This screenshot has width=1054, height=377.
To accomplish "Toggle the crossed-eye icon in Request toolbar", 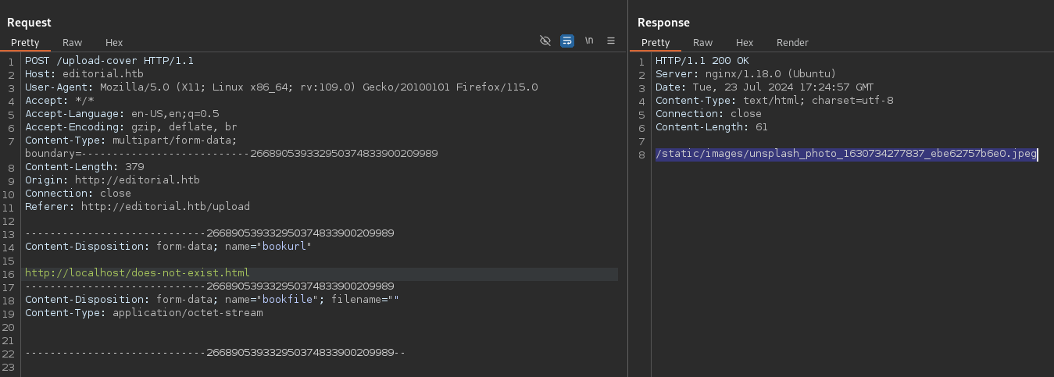I will pyautogui.click(x=545, y=41).
